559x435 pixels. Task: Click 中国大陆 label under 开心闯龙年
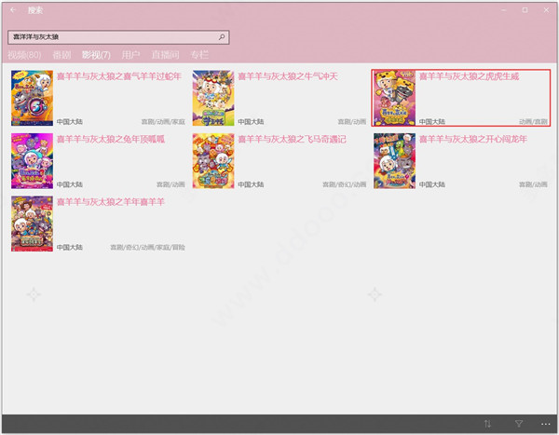[x=431, y=184]
